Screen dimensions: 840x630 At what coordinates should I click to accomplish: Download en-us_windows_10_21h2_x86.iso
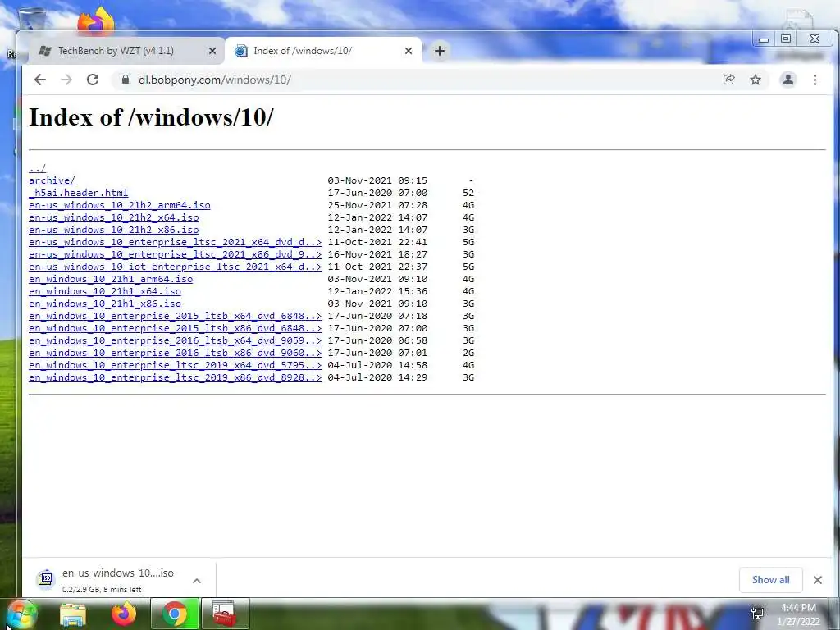113,230
